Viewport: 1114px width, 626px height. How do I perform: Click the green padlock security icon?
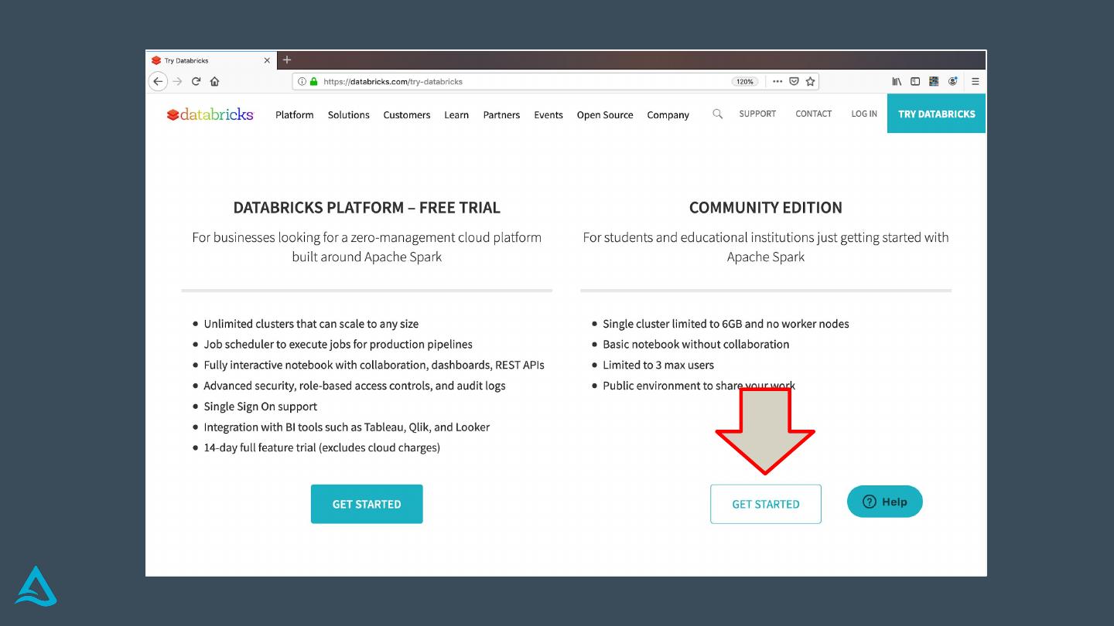[314, 81]
